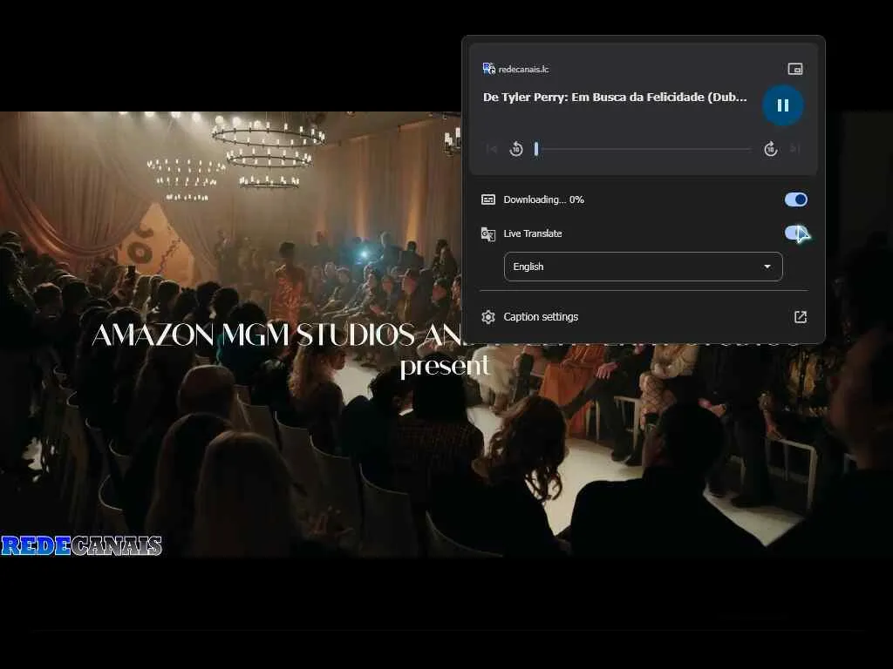Image resolution: width=893 pixels, height=669 pixels.
Task: Toggle the Live Caption switch
Action: (x=795, y=199)
